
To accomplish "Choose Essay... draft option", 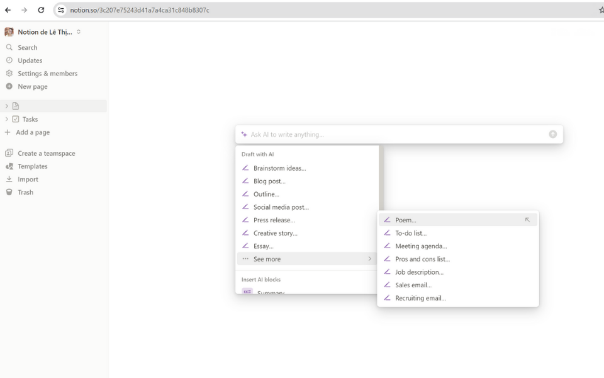I will (307, 246).
